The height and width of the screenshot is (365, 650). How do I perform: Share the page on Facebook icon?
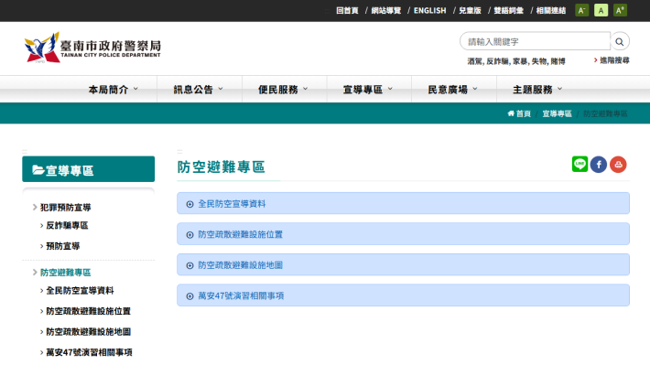click(599, 165)
